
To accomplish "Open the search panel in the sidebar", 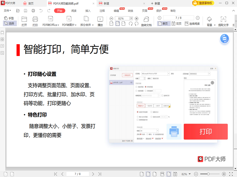I will (2, 53).
